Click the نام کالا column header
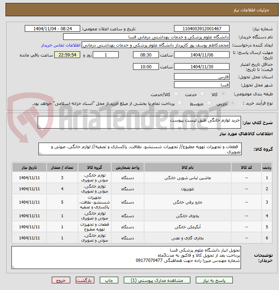The height and width of the screenshot is (290, 279). point(188,167)
